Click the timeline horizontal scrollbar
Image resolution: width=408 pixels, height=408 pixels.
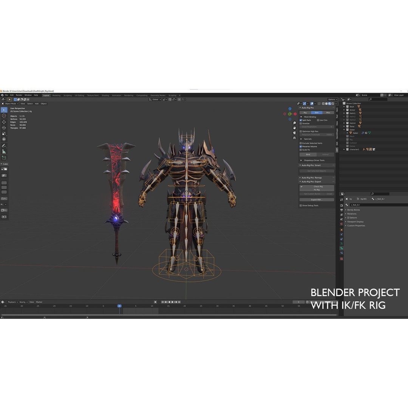point(169,315)
